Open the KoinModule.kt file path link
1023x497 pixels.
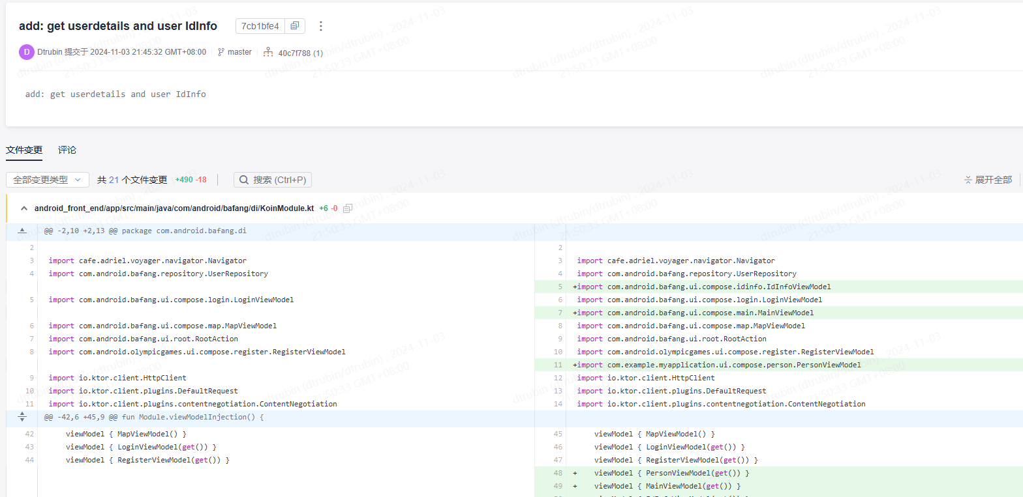(x=174, y=208)
